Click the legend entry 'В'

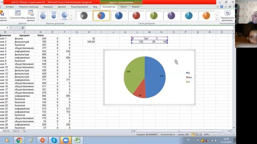coord(188,73)
